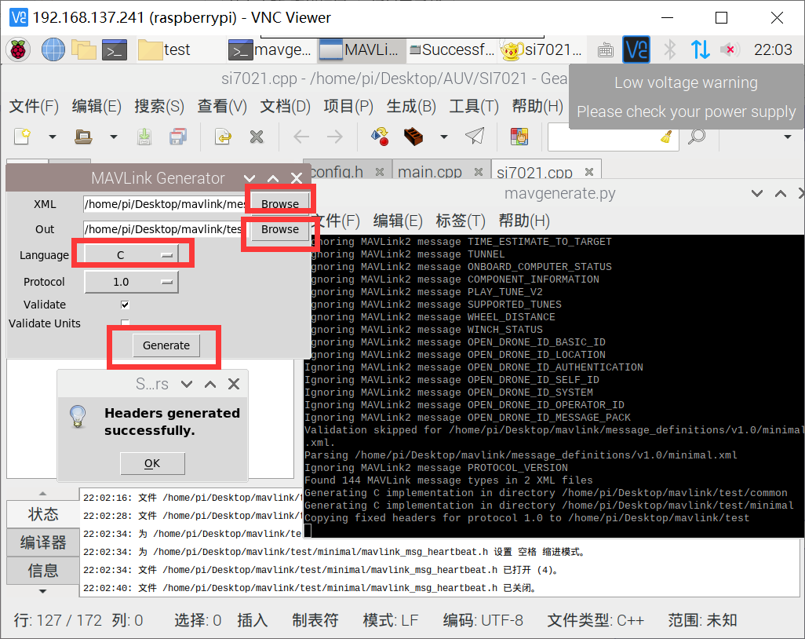Screen dimensions: 805x639
Task: Open the 文件(F) menu in Geany
Action: point(34,106)
